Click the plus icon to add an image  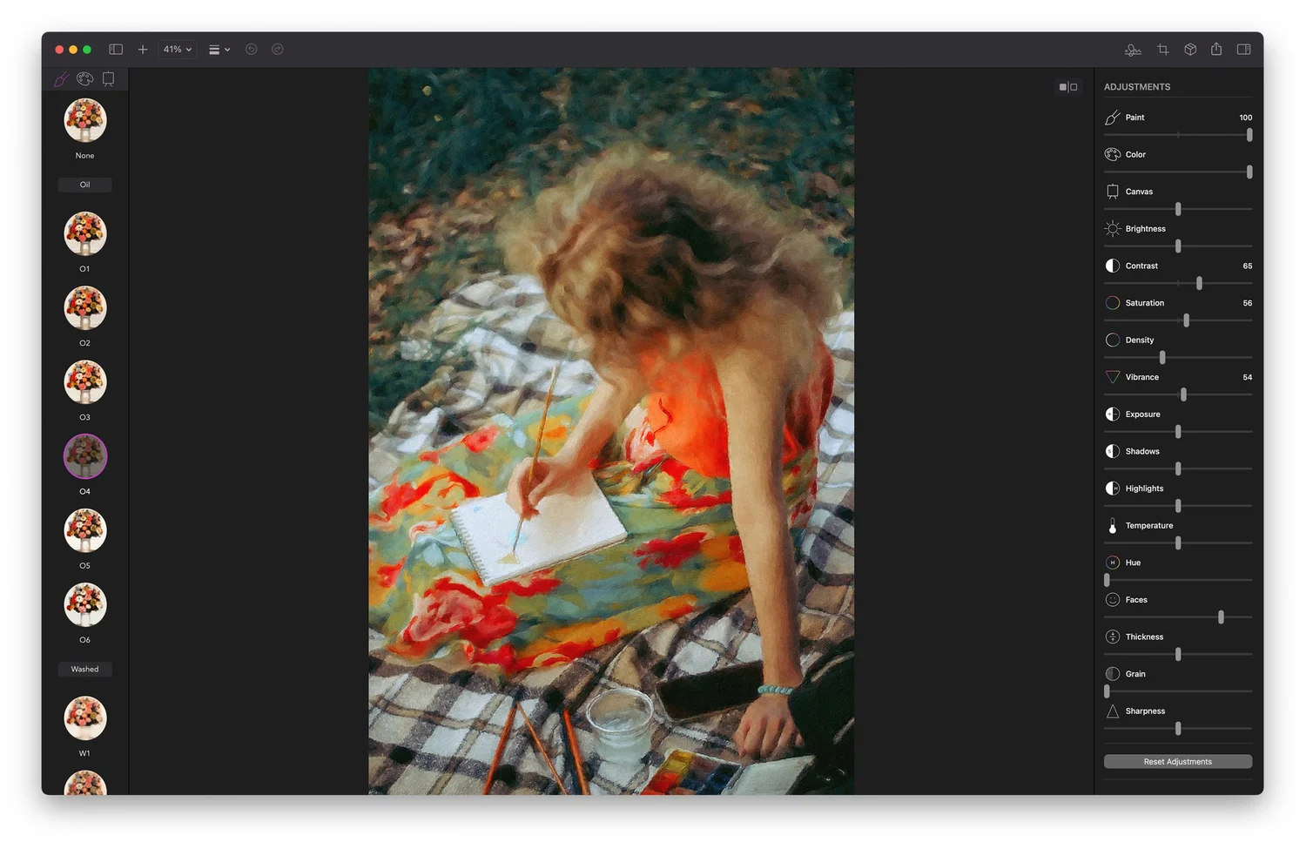tap(143, 50)
